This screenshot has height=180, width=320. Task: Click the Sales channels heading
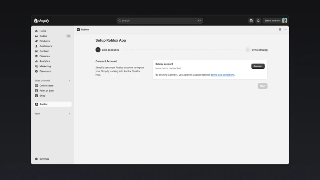click(x=42, y=81)
